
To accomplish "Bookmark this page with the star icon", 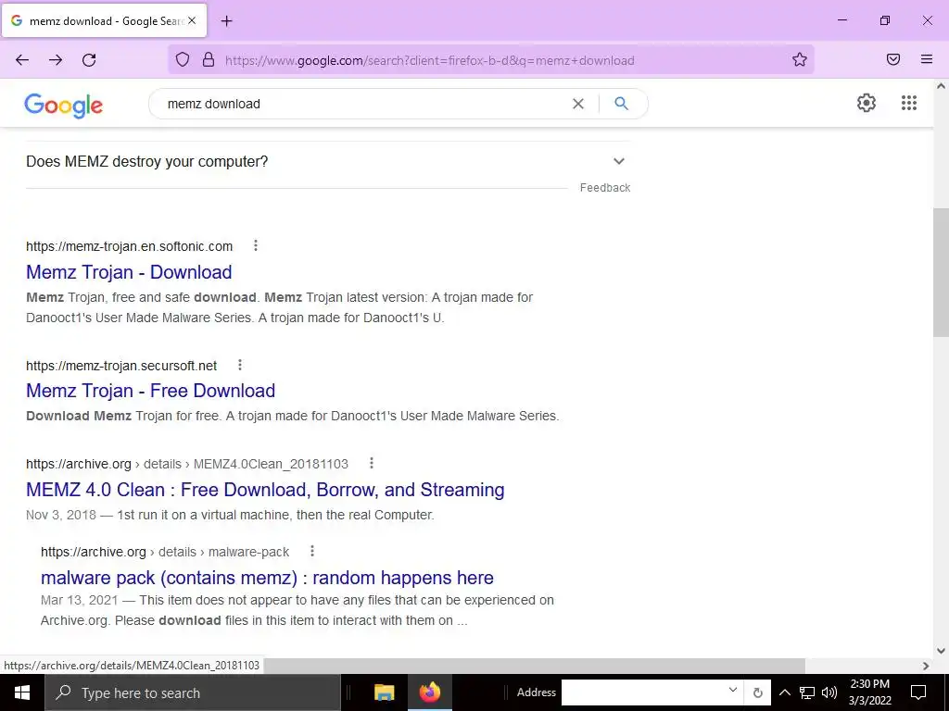I will tap(800, 59).
